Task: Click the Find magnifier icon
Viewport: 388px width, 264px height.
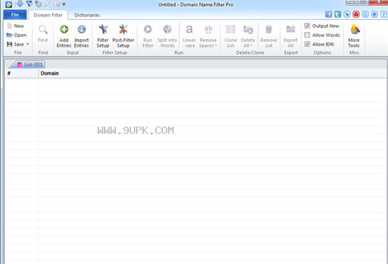Action: click(43, 29)
